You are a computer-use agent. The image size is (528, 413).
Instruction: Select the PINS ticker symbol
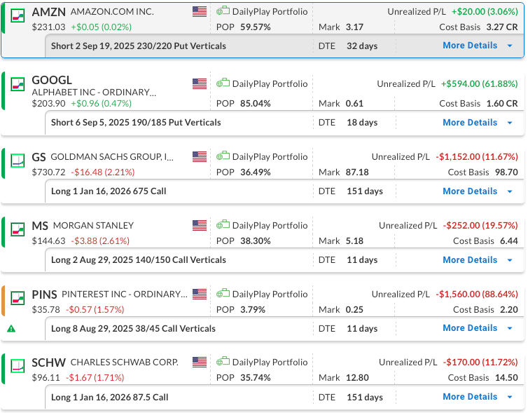44,294
